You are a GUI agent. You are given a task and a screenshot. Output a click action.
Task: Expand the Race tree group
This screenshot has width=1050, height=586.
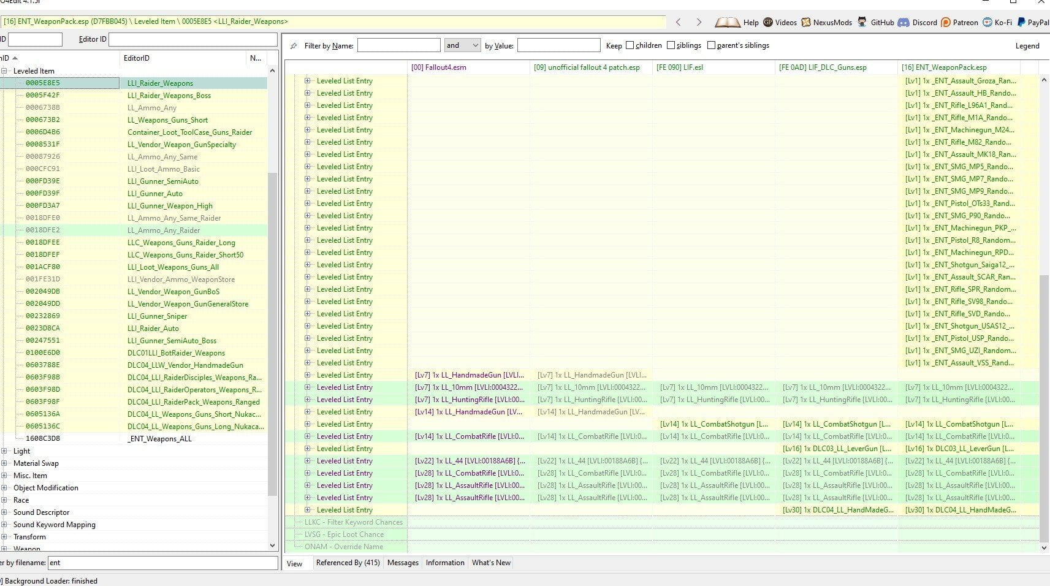coord(4,500)
